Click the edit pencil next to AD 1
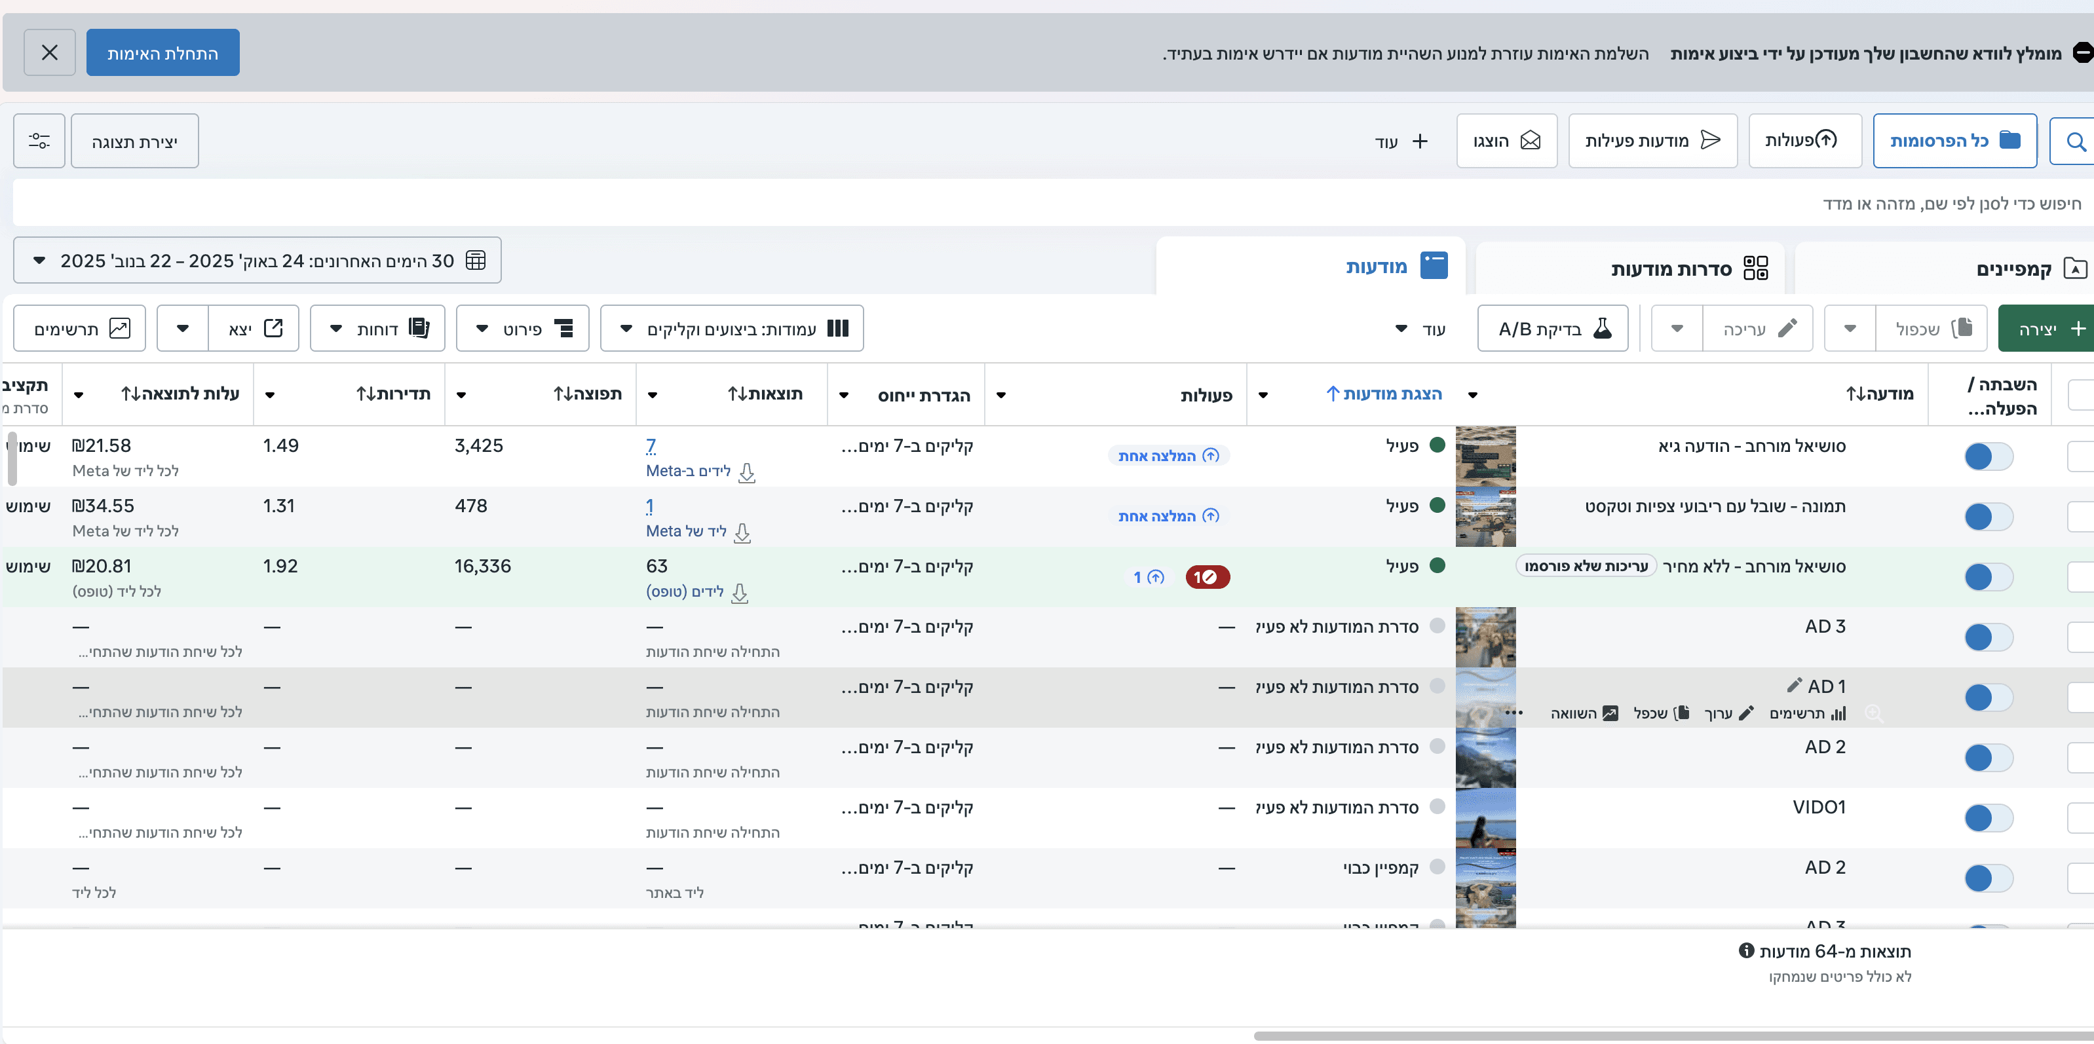2094x1044 pixels. [1794, 685]
